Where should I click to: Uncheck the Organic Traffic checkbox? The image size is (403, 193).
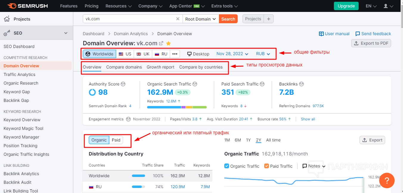click(x=227, y=166)
